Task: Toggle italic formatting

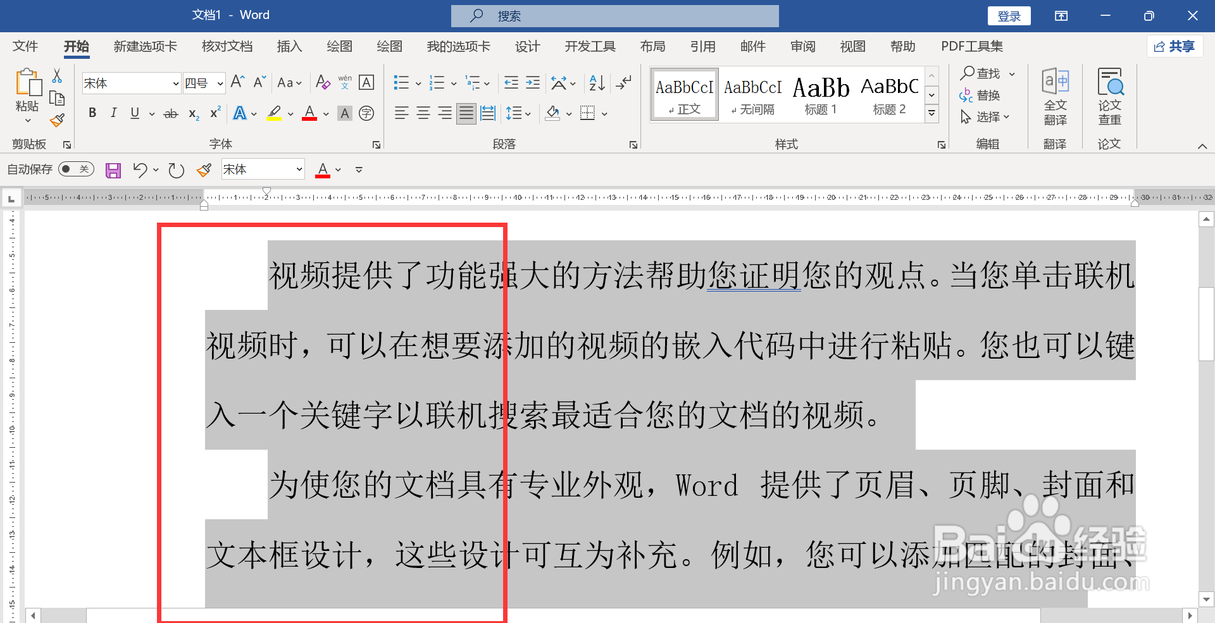Action: point(114,113)
